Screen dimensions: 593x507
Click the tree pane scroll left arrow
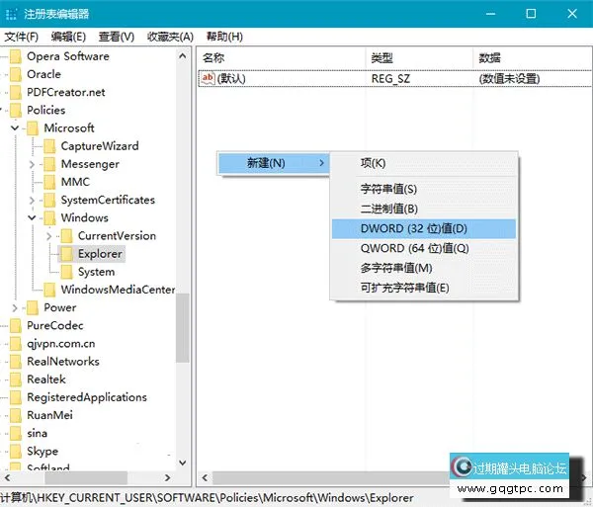(7, 478)
